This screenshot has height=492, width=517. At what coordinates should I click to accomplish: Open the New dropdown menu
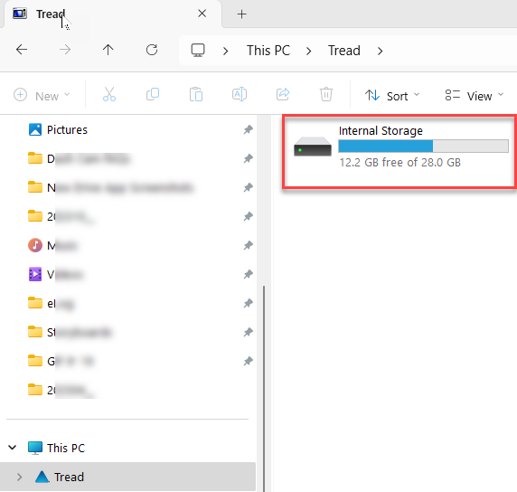point(42,96)
